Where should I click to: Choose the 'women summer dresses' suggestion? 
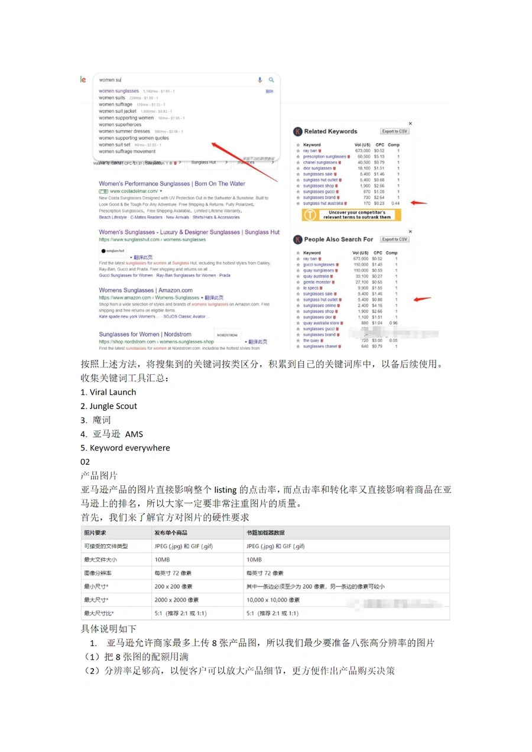125,131
